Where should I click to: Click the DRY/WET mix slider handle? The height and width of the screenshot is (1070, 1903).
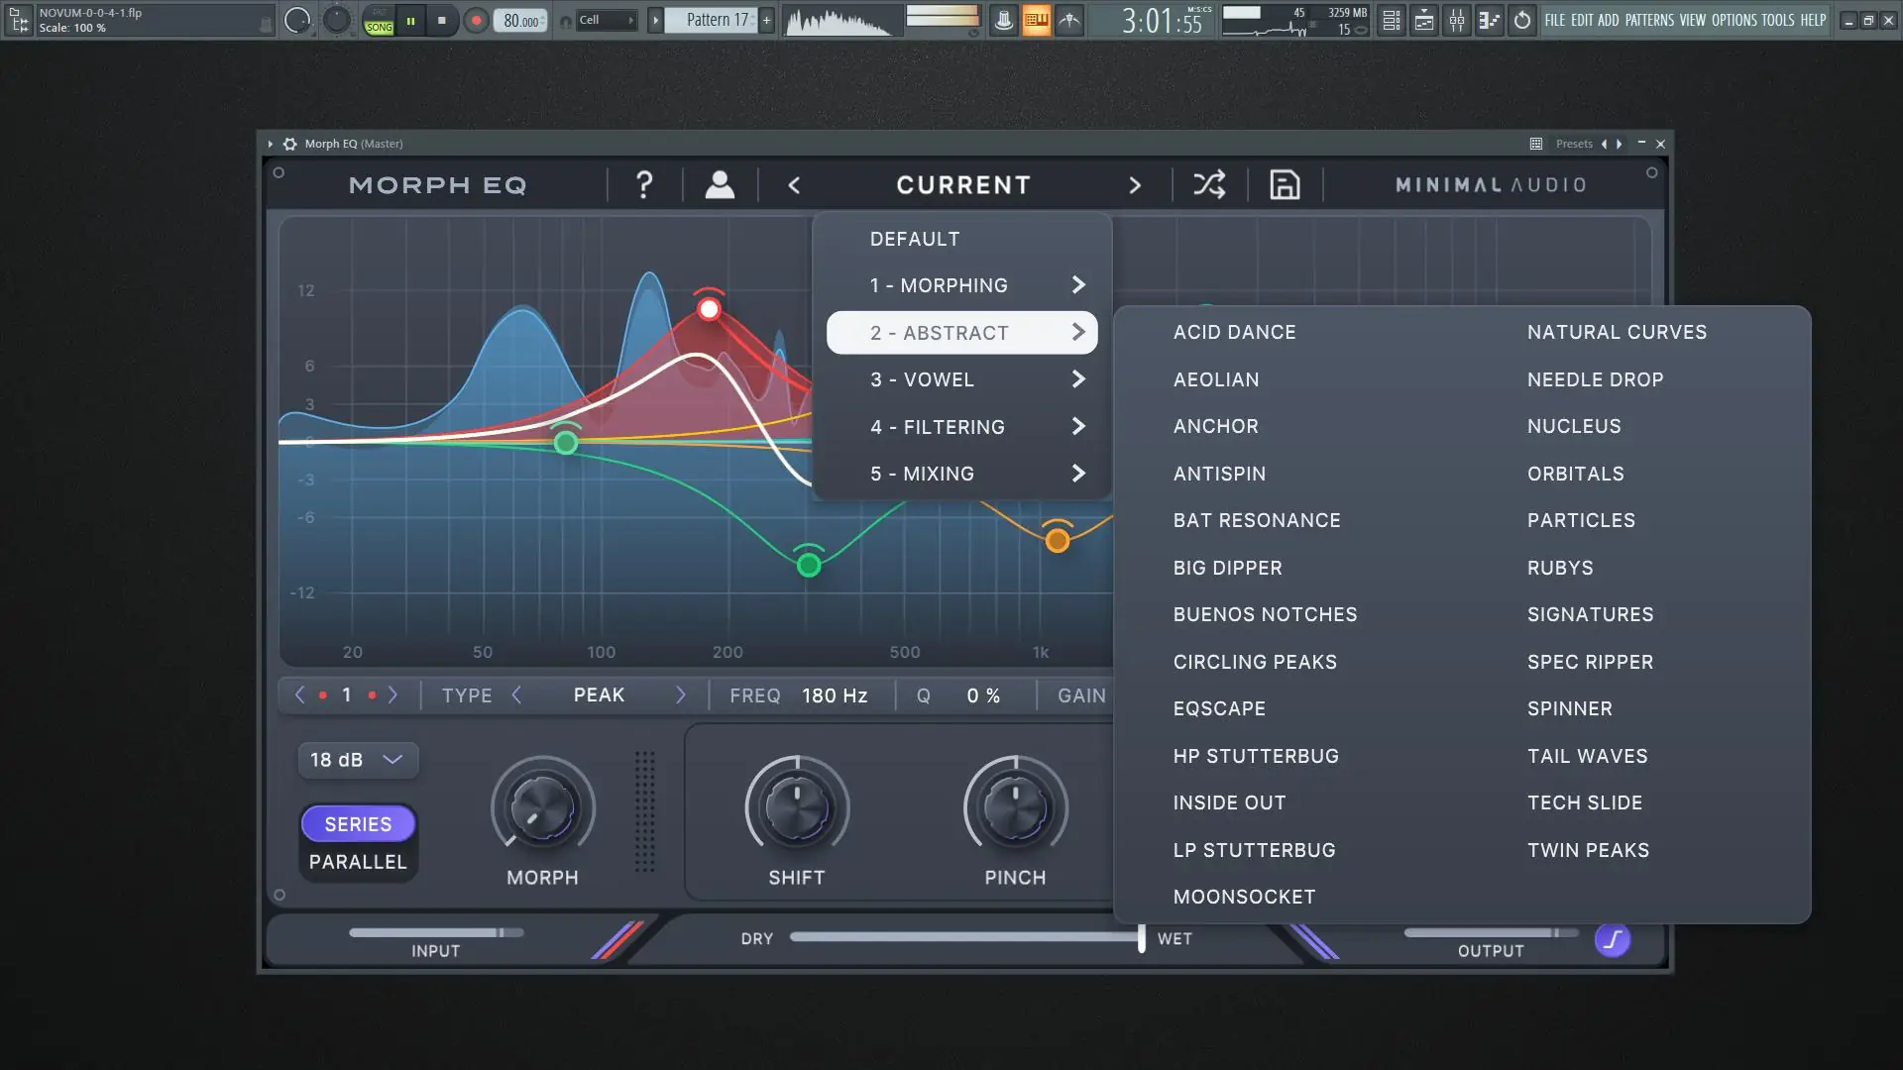1141,937
